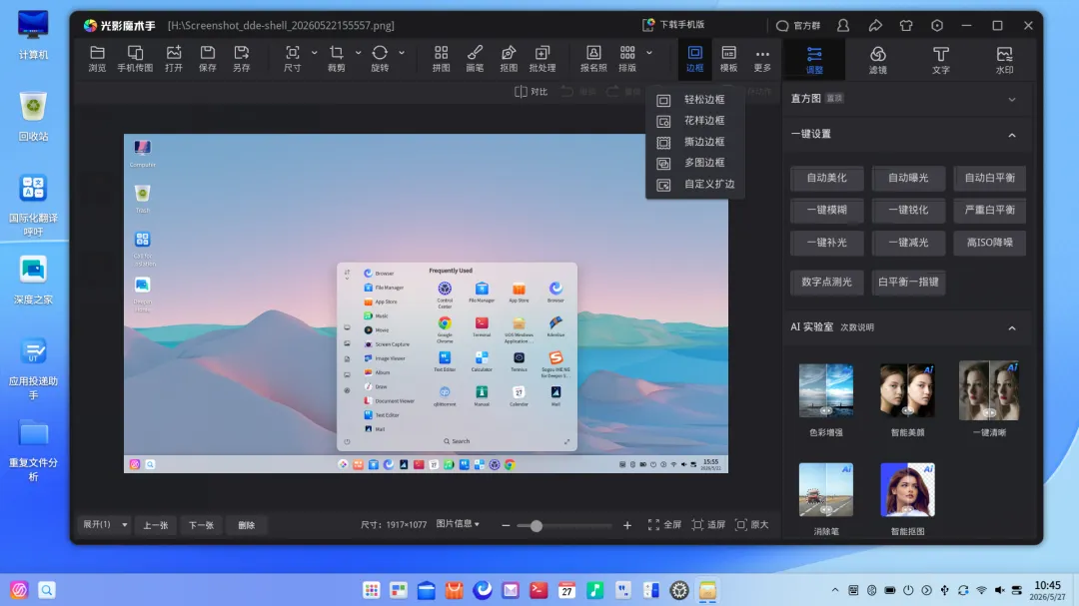Switch to the 水印 watermark tab
Viewport: 1079px width, 606px height.
click(x=1004, y=60)
